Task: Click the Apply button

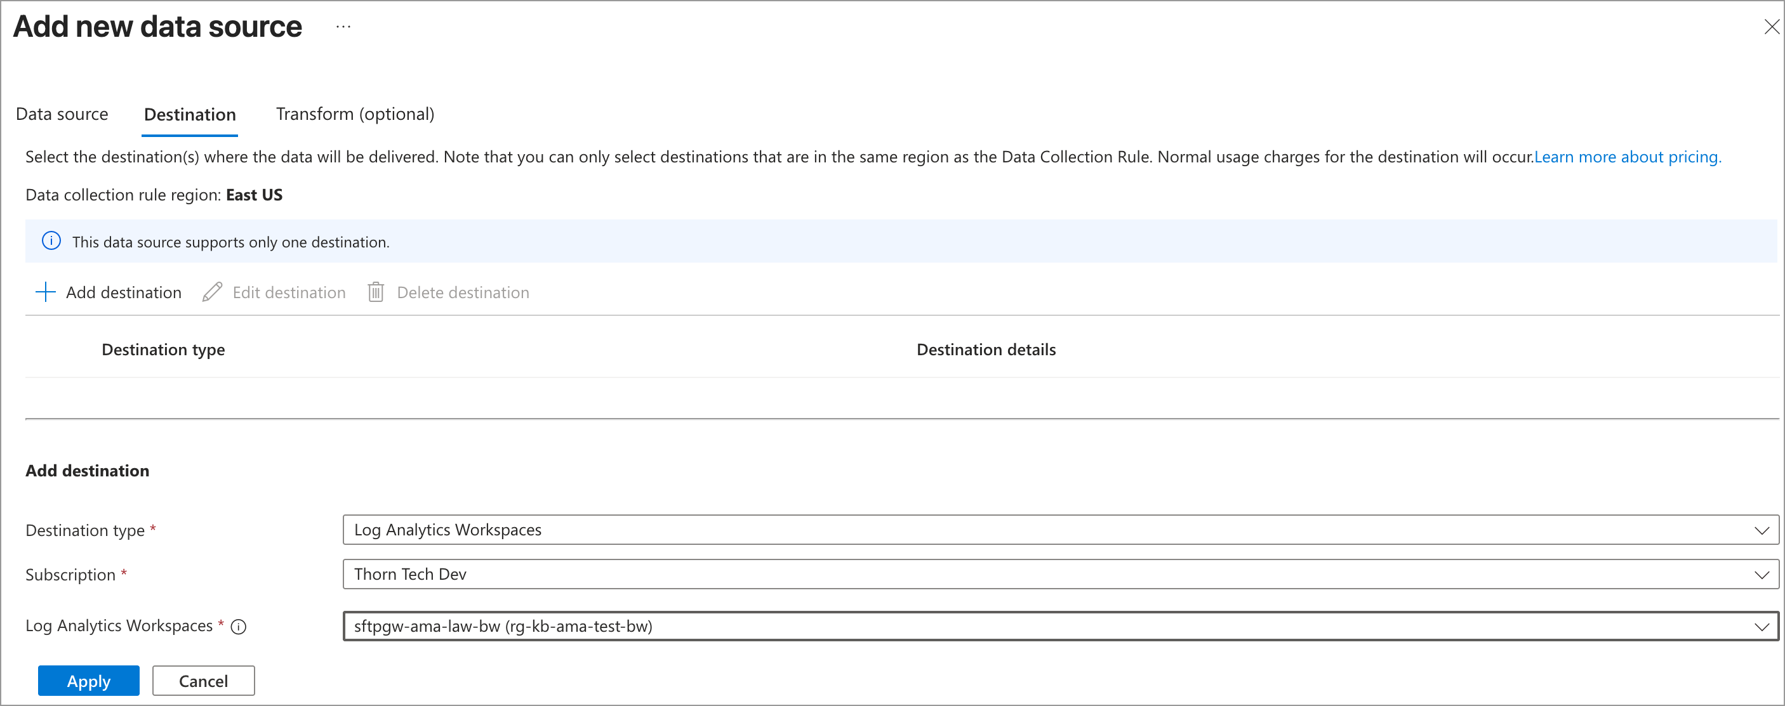Action: tap(89, 681)
